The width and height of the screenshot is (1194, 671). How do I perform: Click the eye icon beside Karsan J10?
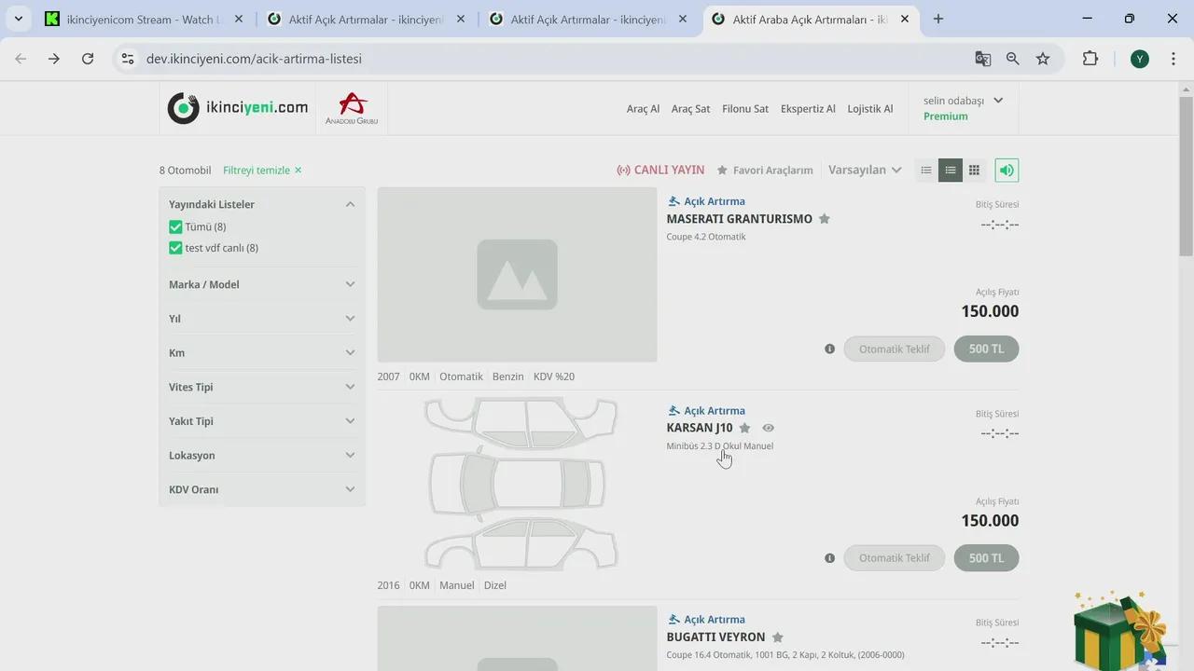point(768,428)
